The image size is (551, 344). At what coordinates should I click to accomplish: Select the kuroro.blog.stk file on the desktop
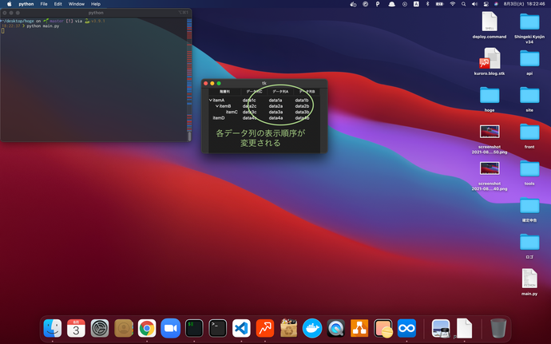tap(490, 61)
